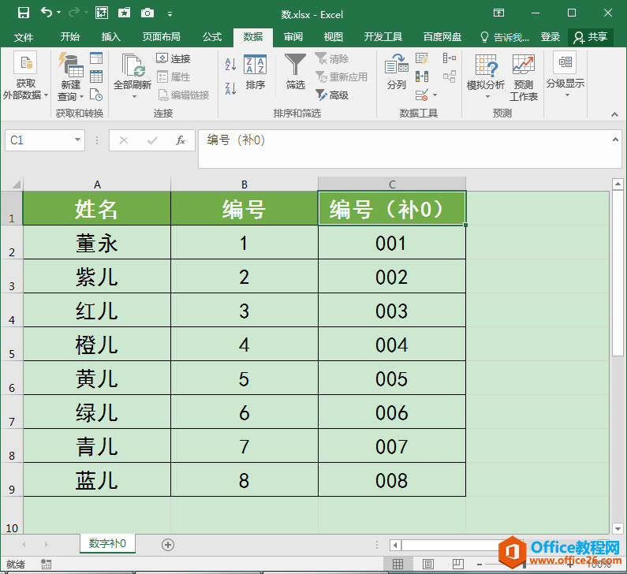
Task: Click the Remove Duplicates icon
Action: coord(421,76)
